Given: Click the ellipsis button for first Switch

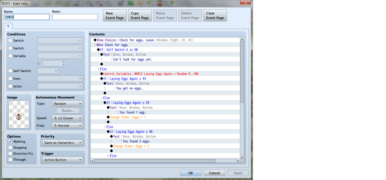Looking at the screenshot, I should pos(80,40).
